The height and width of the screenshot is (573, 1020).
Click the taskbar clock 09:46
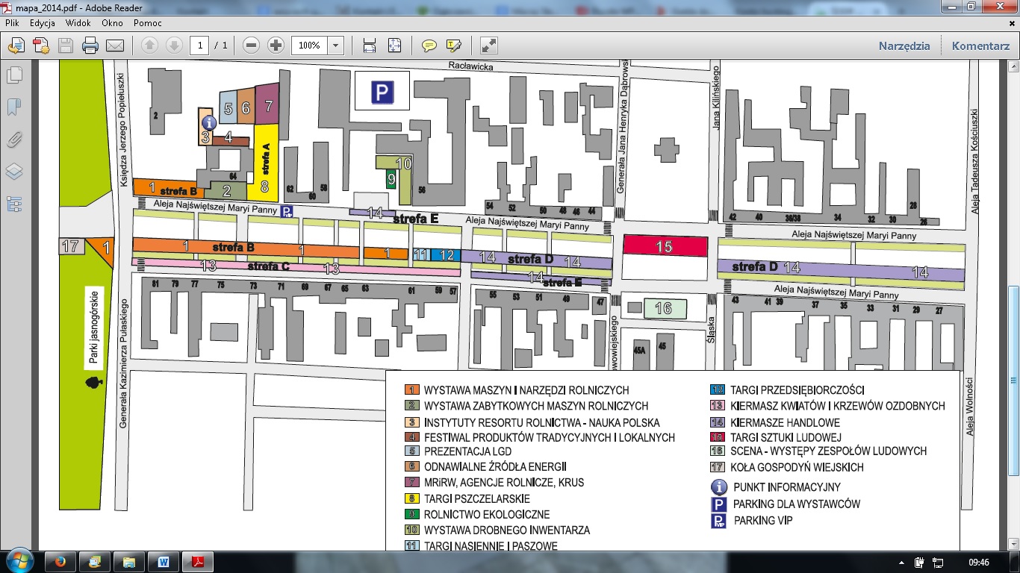(977, 562)
